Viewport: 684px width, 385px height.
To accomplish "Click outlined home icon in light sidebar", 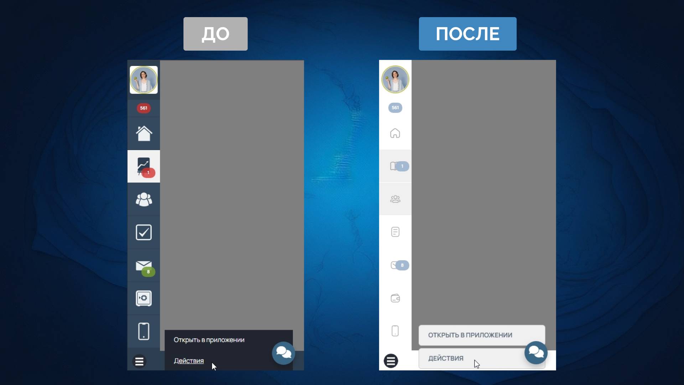I will 395,133.
